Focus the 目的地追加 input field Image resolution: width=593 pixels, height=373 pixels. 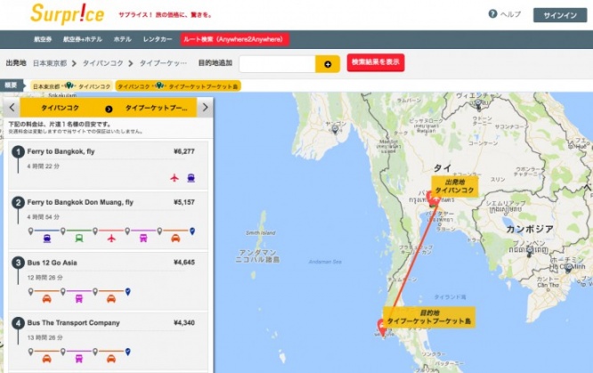[277, 64]
